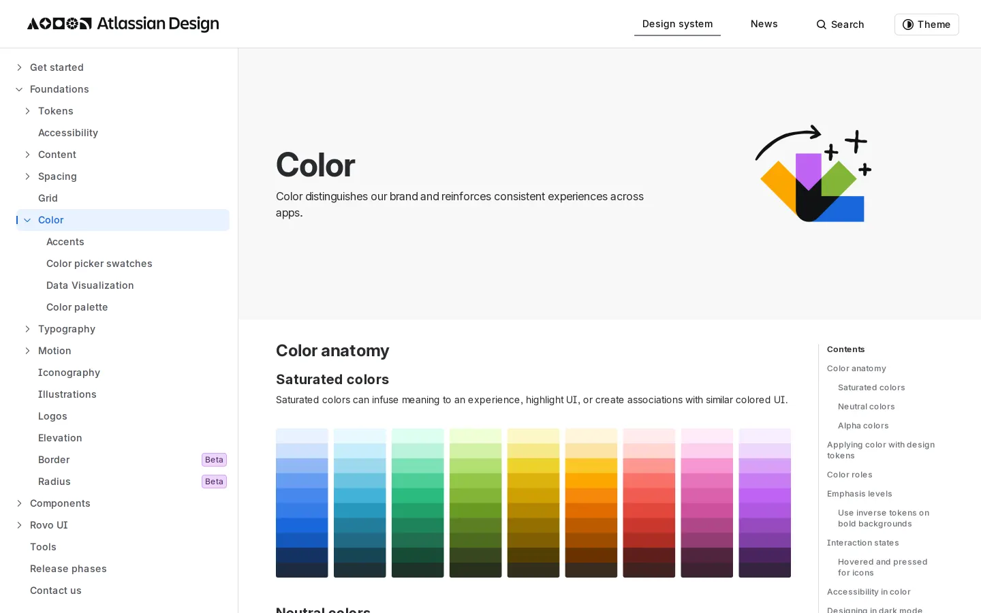Open the News tab

(764, 24)
